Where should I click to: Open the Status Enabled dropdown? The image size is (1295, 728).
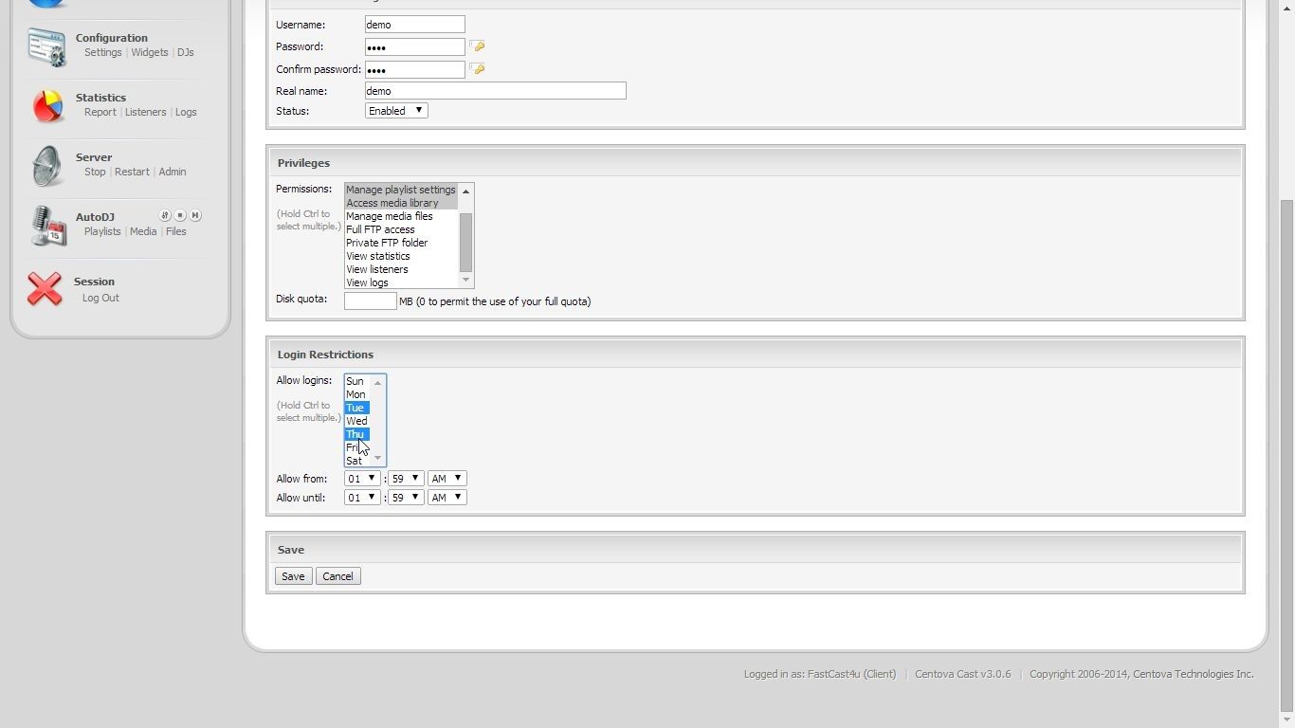pyautogui.click(x=396, y=111)
